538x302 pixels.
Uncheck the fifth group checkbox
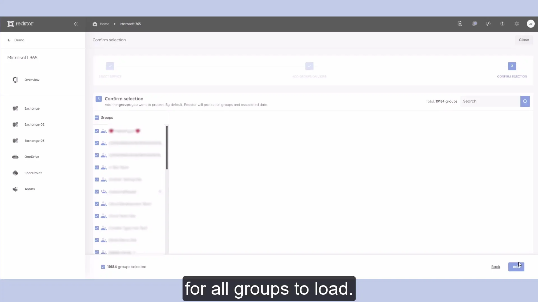[97, 180]
